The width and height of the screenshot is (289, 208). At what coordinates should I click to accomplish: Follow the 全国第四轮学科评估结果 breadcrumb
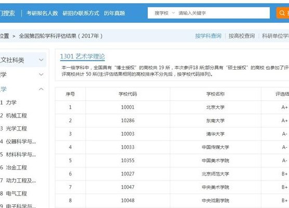[60, 36]
